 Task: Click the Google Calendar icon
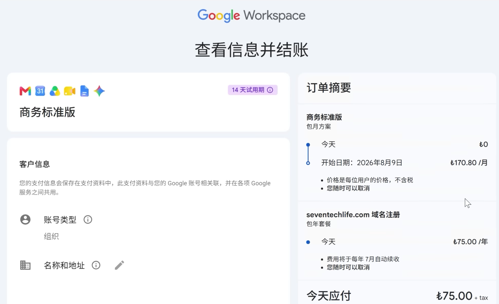point(40,91)
